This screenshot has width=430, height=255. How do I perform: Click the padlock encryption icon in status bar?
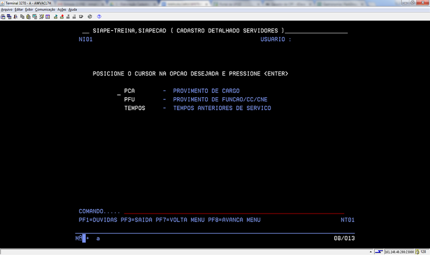[417, 252]
